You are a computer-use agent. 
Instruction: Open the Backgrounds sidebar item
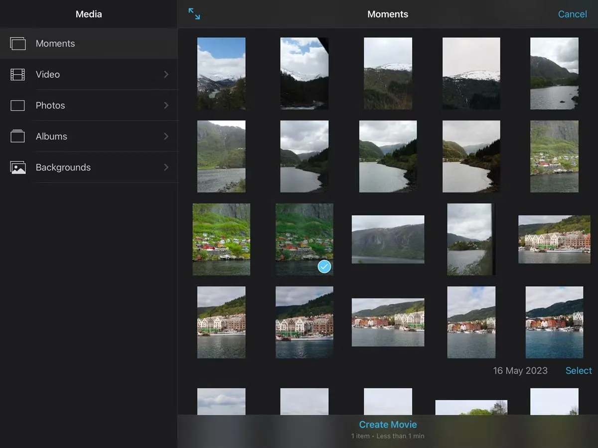(63, 167)
